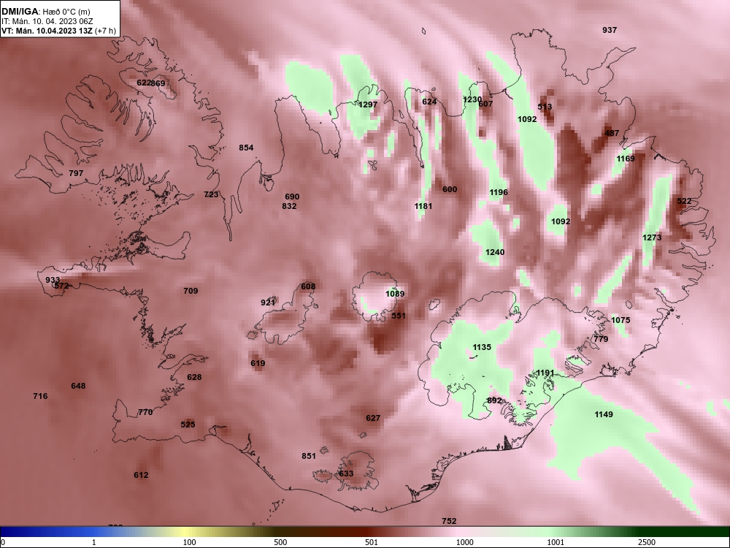Screen dimensions: 730x548
Task: Select the valid time line "VT: Mán. 10.04.2023 13Z"
Action: (47, 31)
